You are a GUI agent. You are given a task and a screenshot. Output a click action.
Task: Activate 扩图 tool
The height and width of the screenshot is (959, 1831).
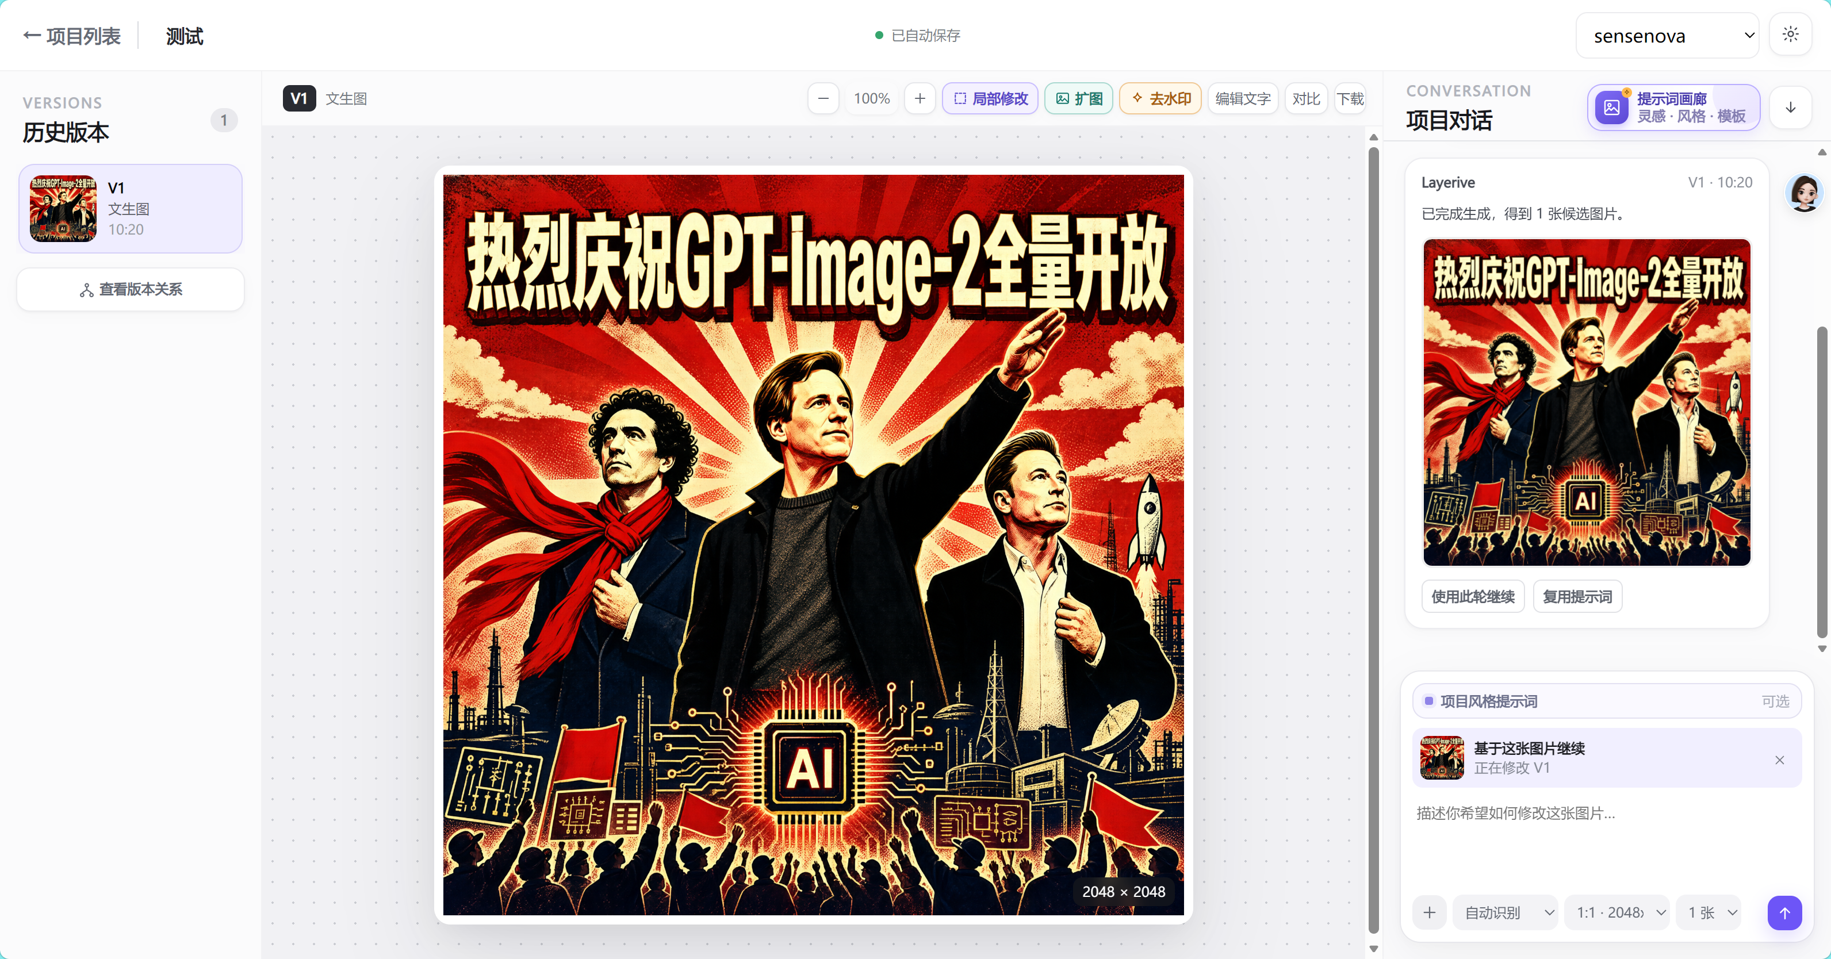[x=1078, y=98]
